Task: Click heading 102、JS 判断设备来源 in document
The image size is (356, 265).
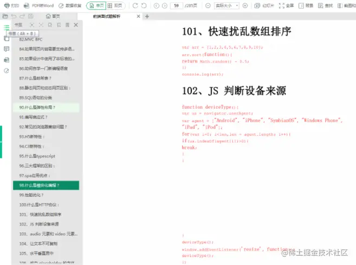Action: coord(234,91)
